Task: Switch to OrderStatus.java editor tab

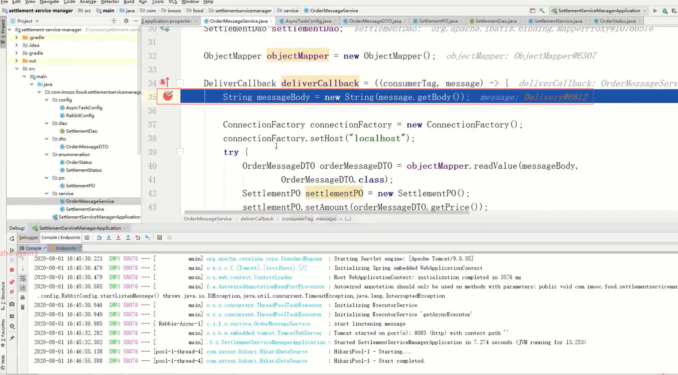Action: 617,21
